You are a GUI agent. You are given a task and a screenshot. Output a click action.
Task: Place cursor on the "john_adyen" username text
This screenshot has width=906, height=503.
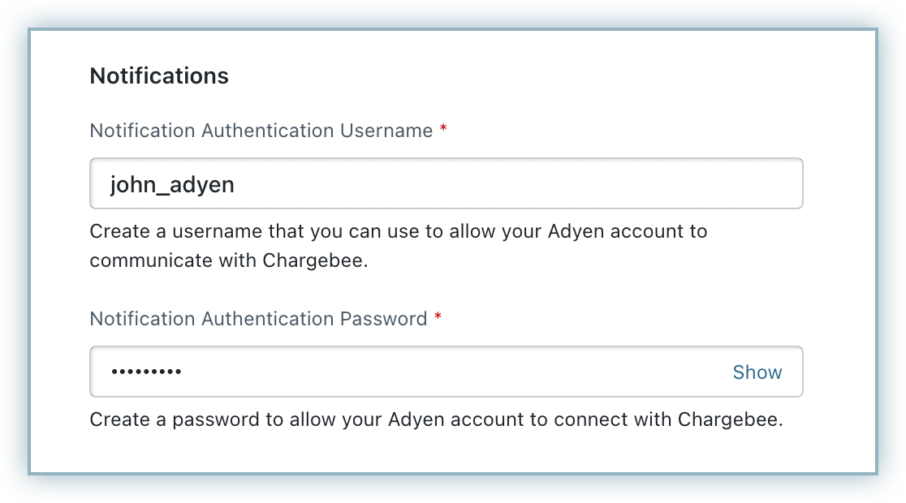click(x=172, y=185)
